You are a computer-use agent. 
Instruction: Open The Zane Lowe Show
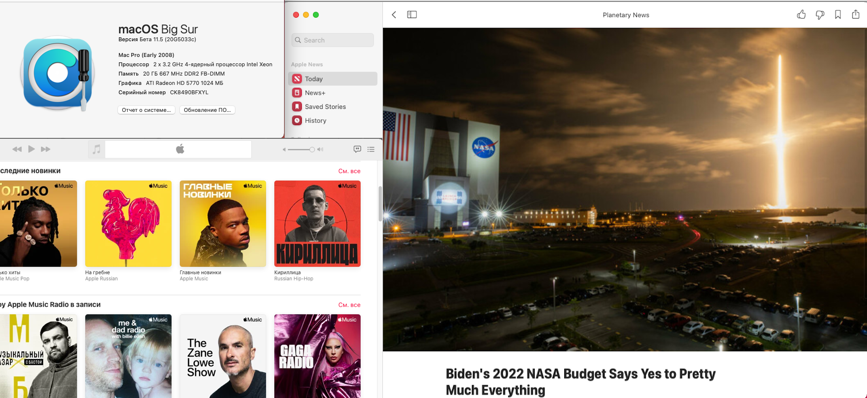coord(223,356)
